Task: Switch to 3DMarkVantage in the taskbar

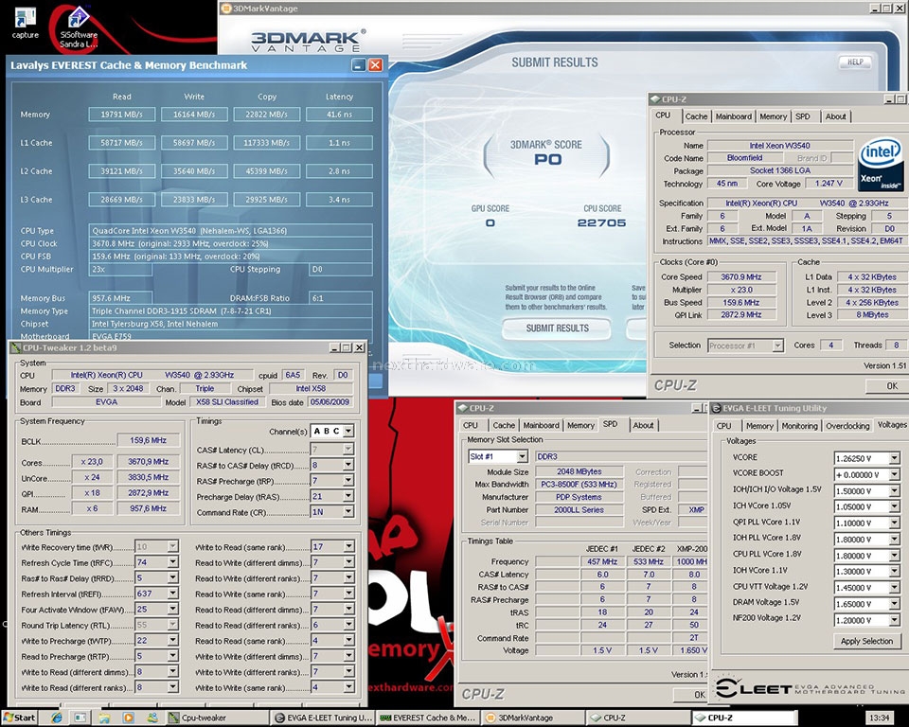Action: click(533, 718)
